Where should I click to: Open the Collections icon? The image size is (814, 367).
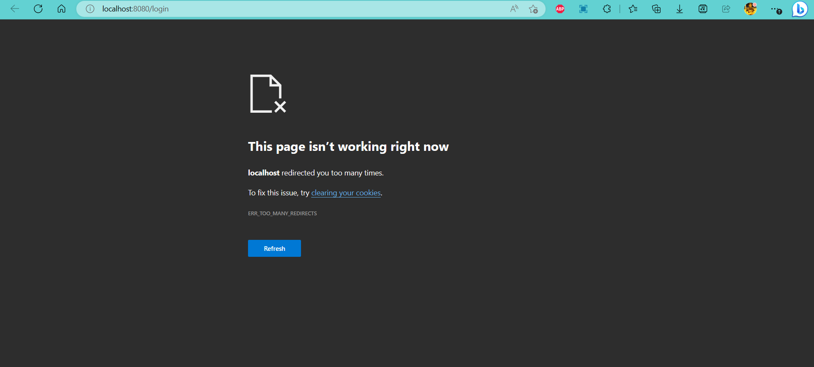click(x=656, y=9)
